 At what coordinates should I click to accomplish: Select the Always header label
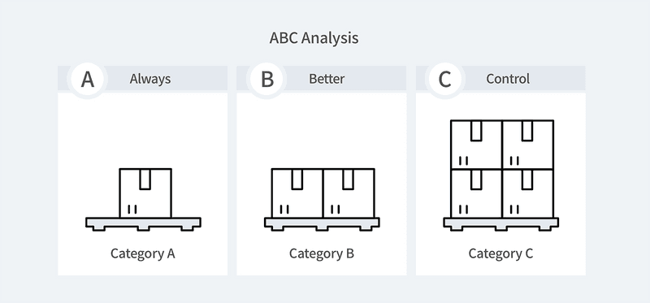tap(150, 79)
